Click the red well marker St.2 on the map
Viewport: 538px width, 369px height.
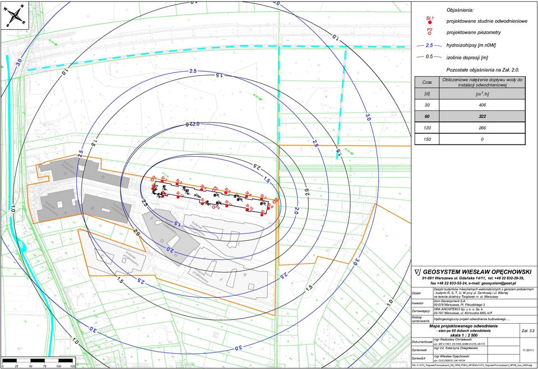162,182
